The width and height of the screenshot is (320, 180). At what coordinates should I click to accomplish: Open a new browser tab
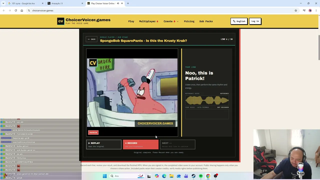pos(128,3)
